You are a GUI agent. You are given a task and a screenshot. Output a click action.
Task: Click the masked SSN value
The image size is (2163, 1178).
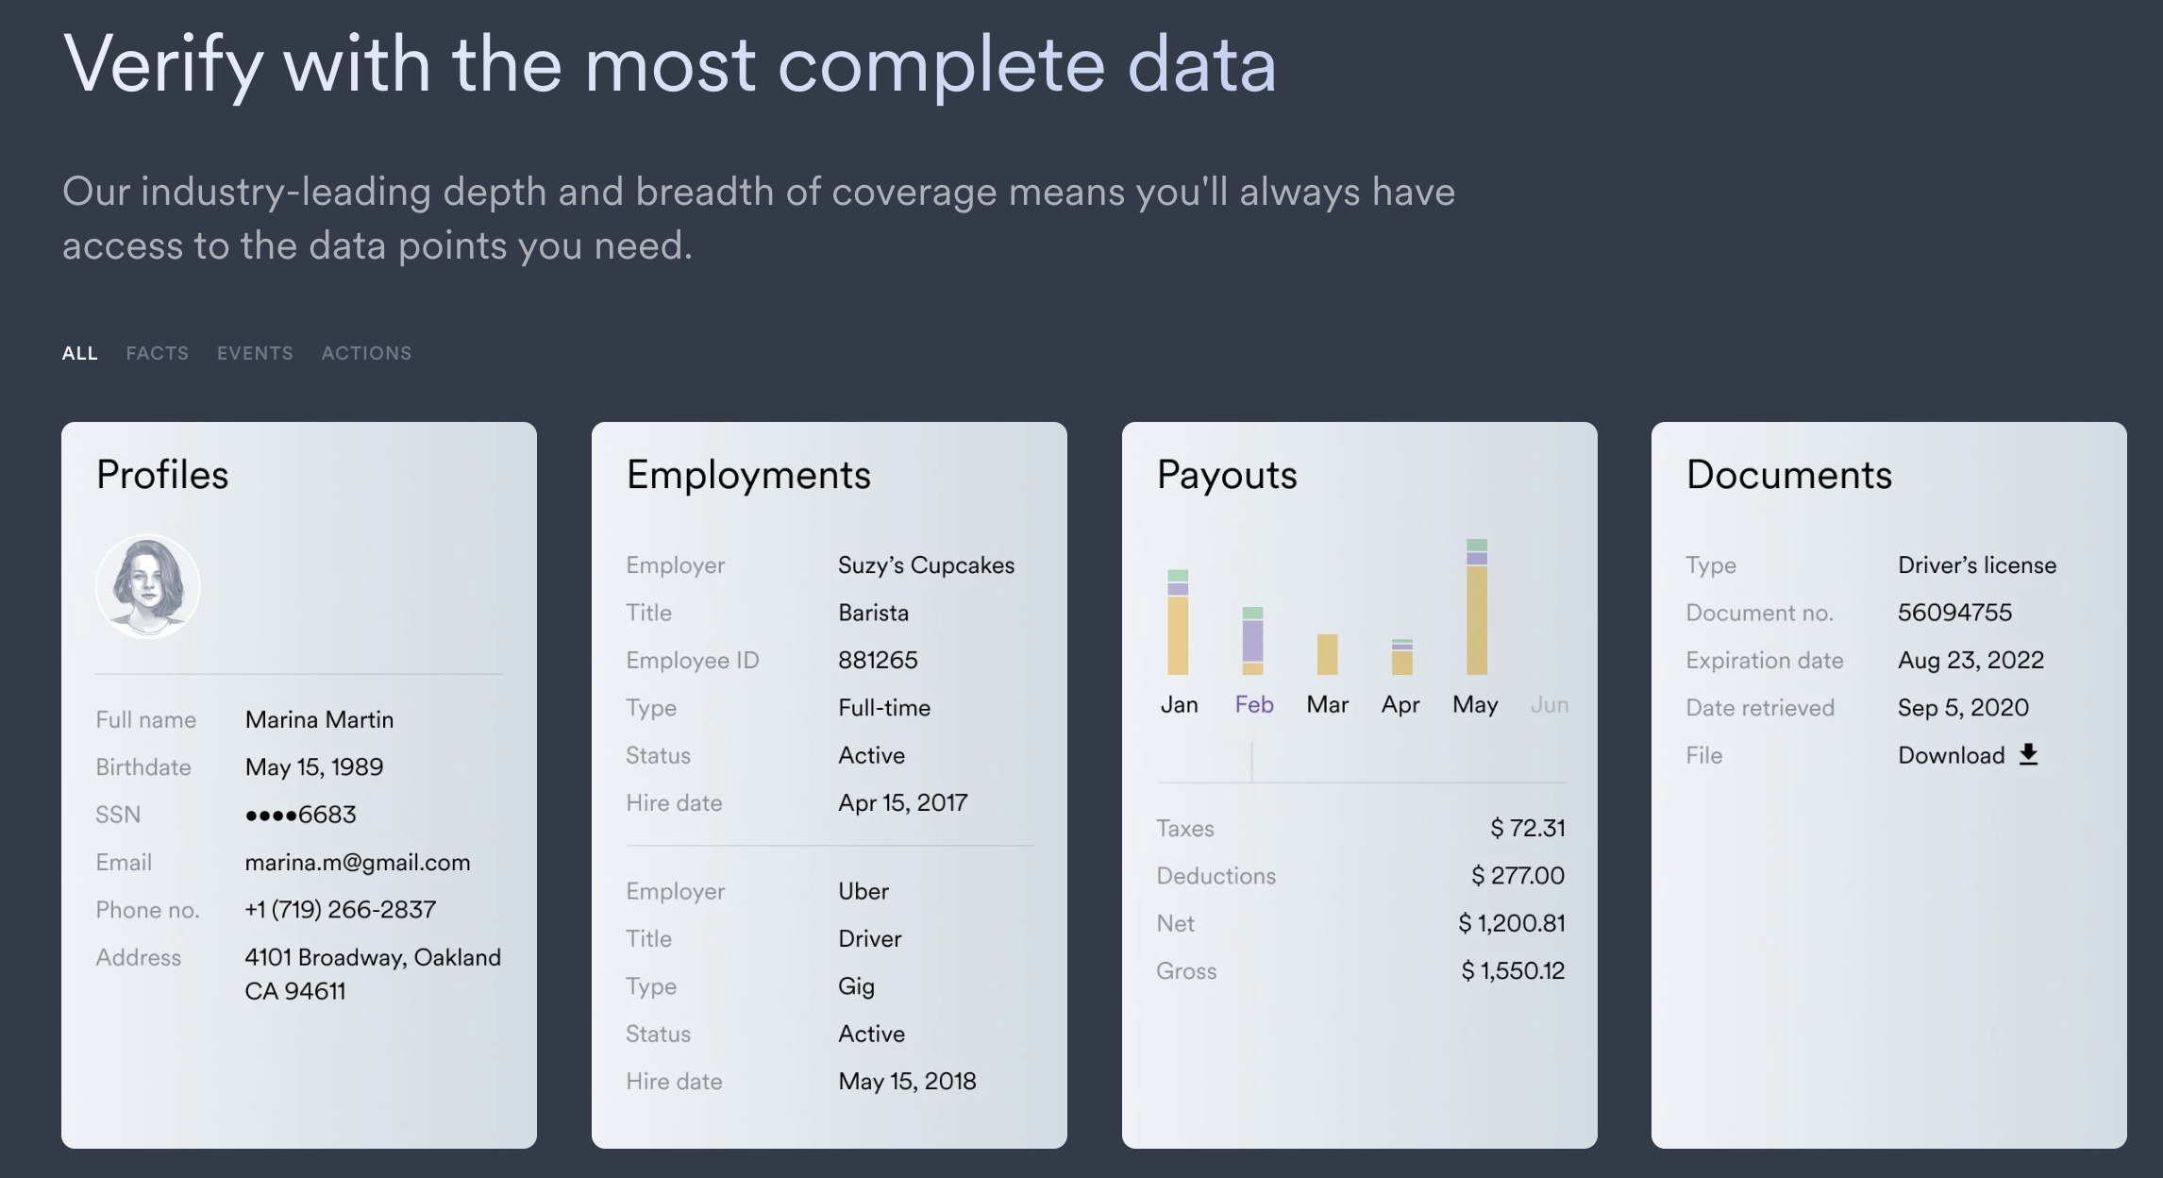tap(300, 814)
